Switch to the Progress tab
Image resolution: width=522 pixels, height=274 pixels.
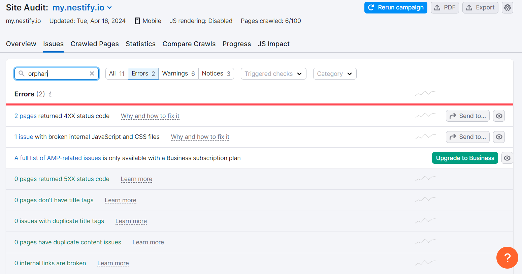237,44
